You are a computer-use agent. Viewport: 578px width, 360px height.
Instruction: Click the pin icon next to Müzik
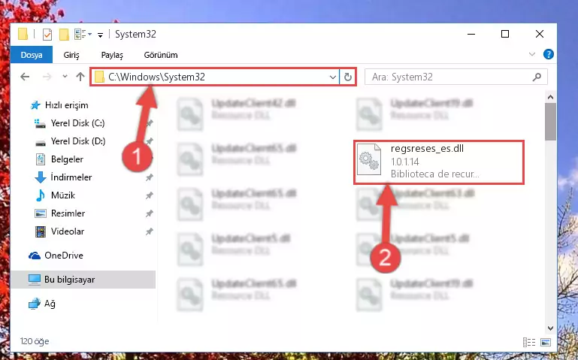(149, 195)
